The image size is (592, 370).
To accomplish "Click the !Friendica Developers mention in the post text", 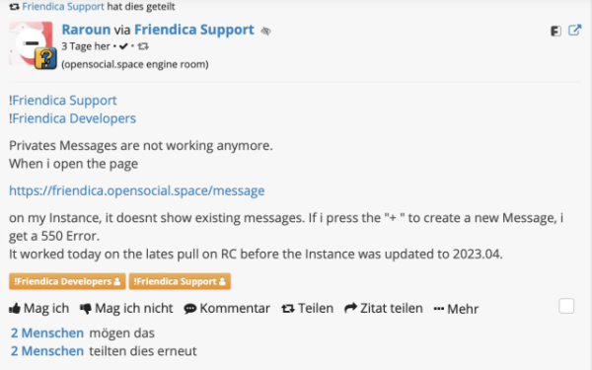I will tap(74, 118).
